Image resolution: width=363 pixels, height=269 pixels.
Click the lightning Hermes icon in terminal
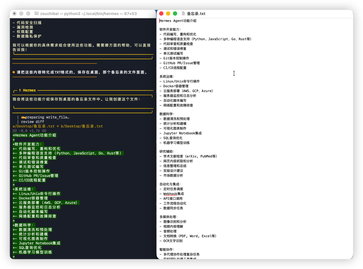(20, 90)
